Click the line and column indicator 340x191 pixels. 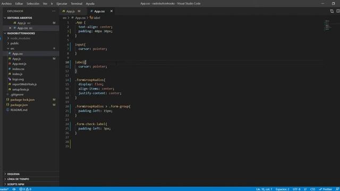coord(264,189)
